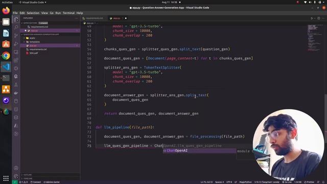327x184 pixels.
Task: Click the editor minimap code overview
Action: coord(315,37)
